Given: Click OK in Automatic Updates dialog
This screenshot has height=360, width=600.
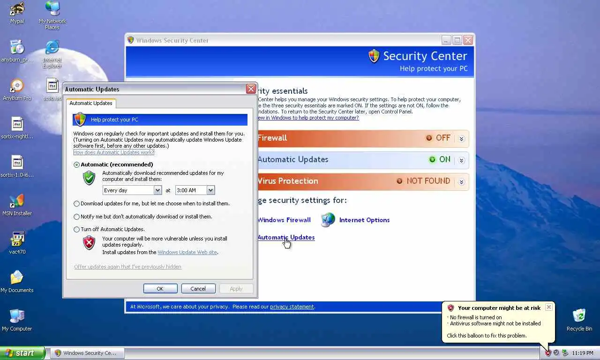Looking at the screenshot, I should (160, 288).
